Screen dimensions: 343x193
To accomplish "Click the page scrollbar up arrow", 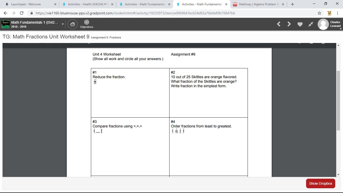I will pyautogui.click(x=338, y=45).
